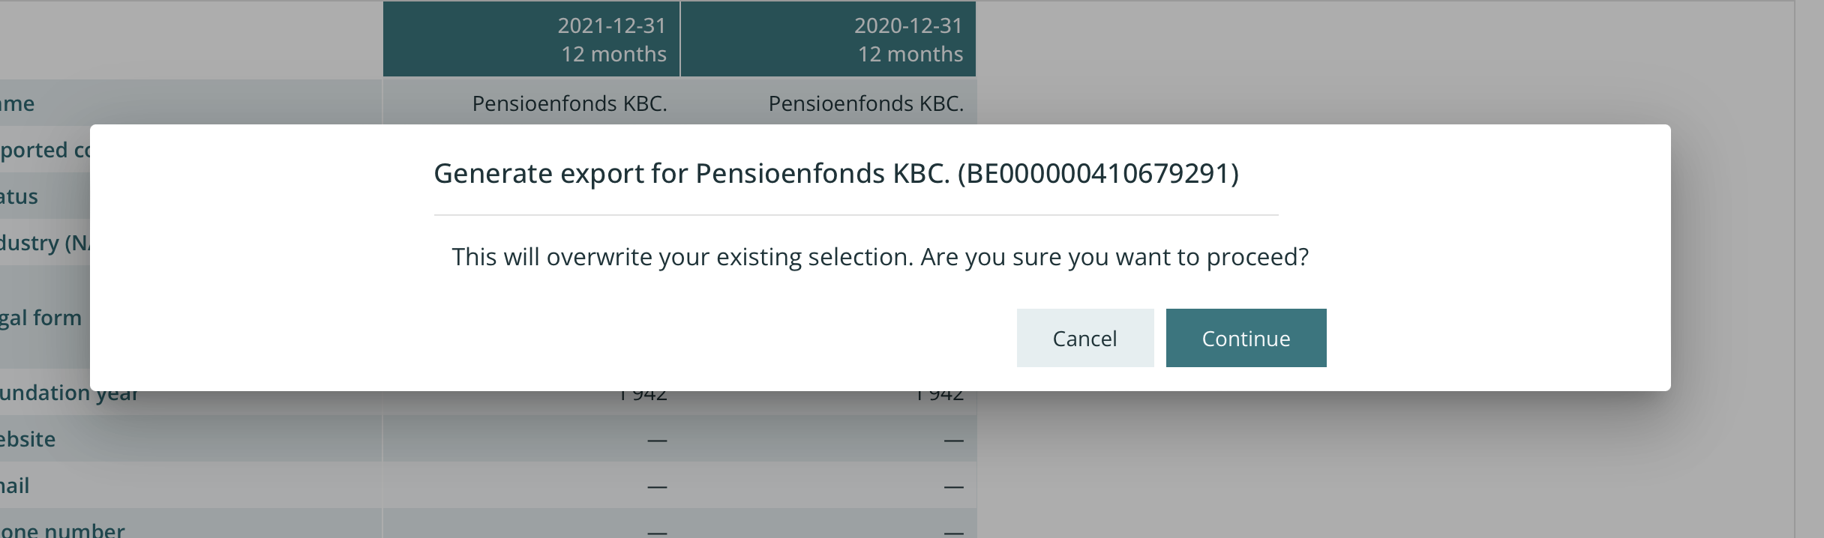Select the Email row label
The height and width of the screenshot is (538, 1824).
coord(15,486)
